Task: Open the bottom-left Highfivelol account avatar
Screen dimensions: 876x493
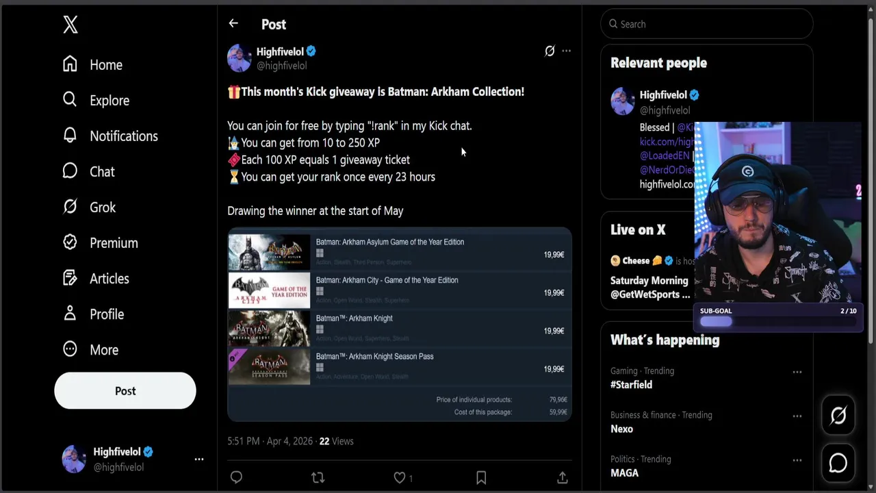Action: [x=74, y=459]
